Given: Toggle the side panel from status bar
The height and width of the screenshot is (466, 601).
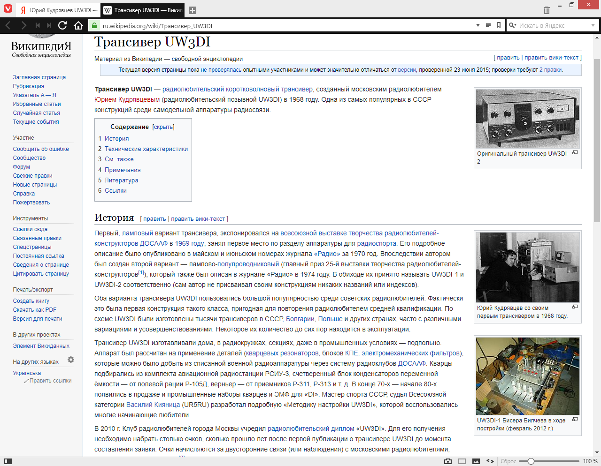Looking at the screenshot, I should tap(8, 461).
